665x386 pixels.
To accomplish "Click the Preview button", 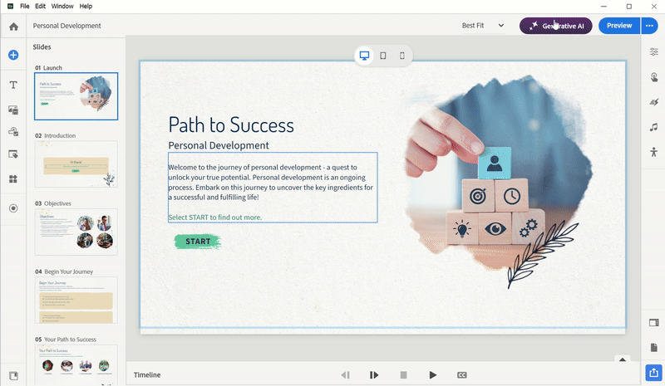I will 618,26.
